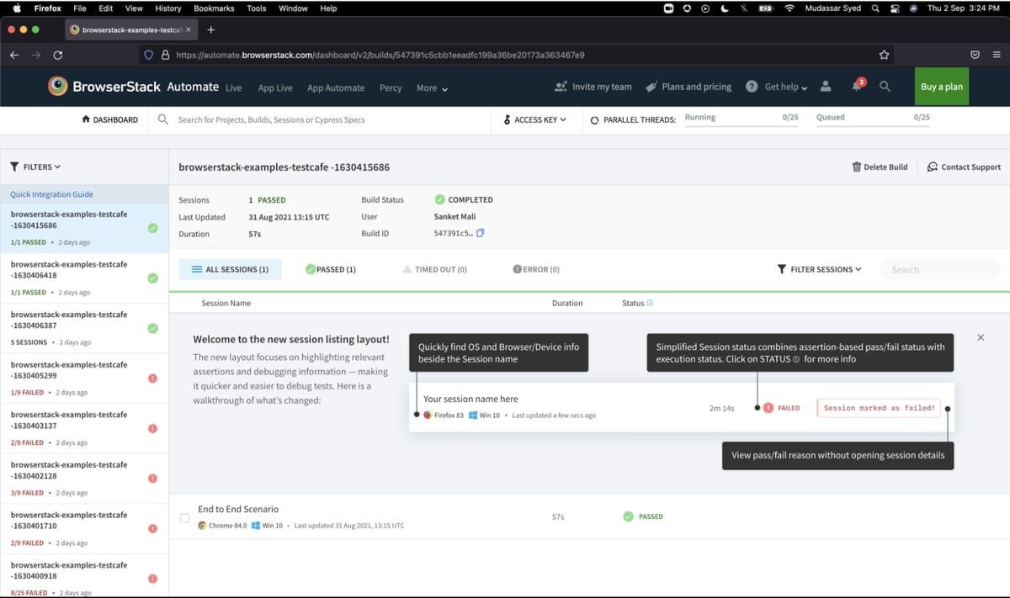This screenshot has height=598, width=1010.
Task: Open the Live product link
Action: pyautogui.click(x=233, y=87)
